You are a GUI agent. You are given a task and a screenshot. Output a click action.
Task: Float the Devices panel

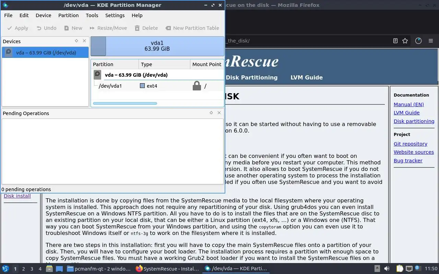[76, 41]
